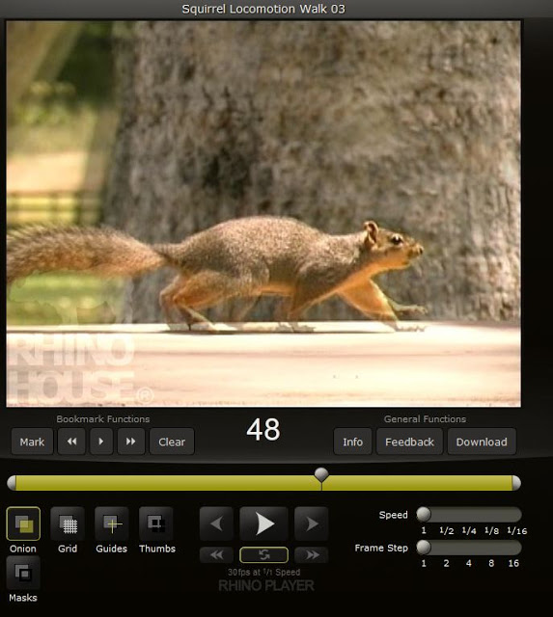Image resolution: width=553 pixels, height=617 pixels.
Task: Open the Info panel
Action: point(352,442)
